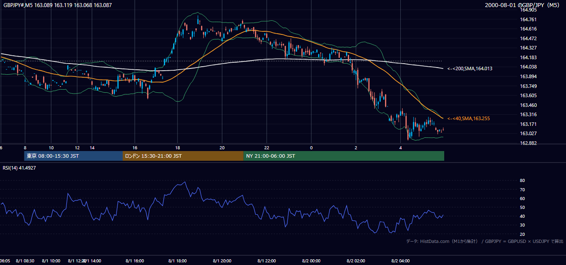Image resolution: width=566 pixels, height=265 pixels.
Task: Click the RSI(14) 41.4927 indicator label
Action: click(x=19, y=168)
